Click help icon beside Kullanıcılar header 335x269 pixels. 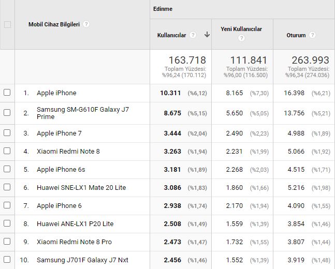193,35
